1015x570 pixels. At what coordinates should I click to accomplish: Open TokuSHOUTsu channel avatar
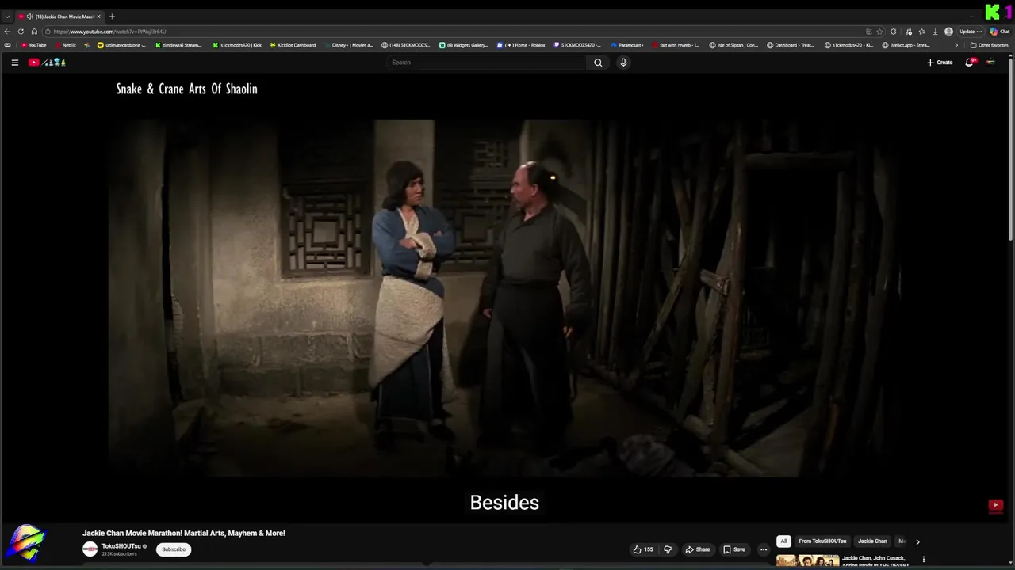(x=90, y=549)
